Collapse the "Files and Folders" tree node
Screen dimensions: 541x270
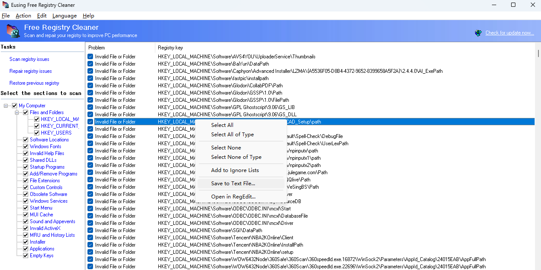(x=16, y=112)
